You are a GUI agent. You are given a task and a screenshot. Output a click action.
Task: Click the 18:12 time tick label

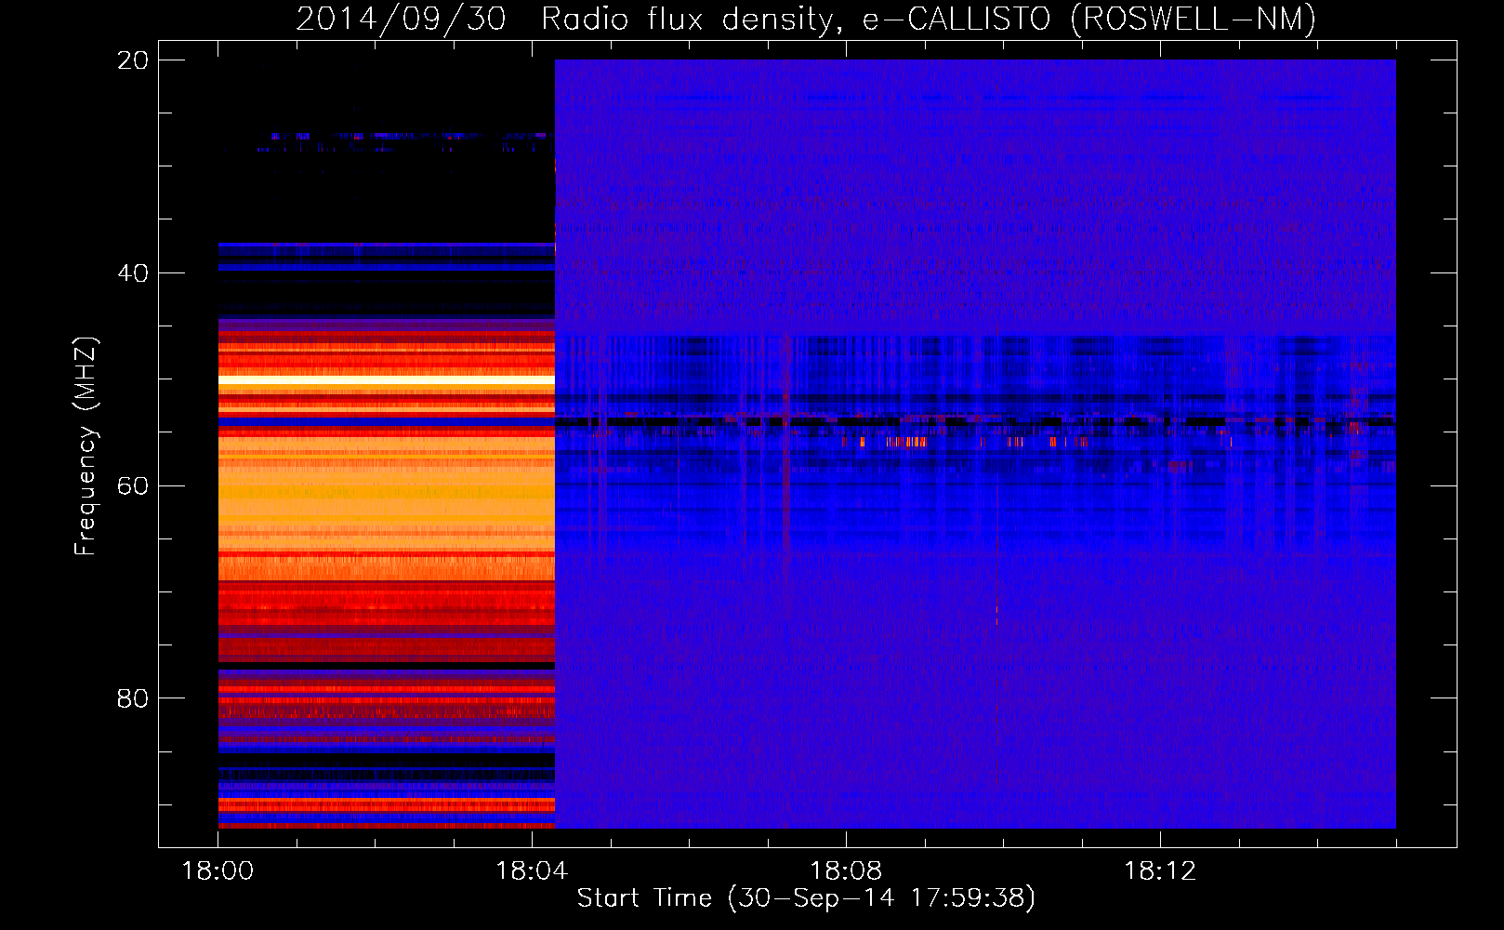click(x=1160, y=871)
